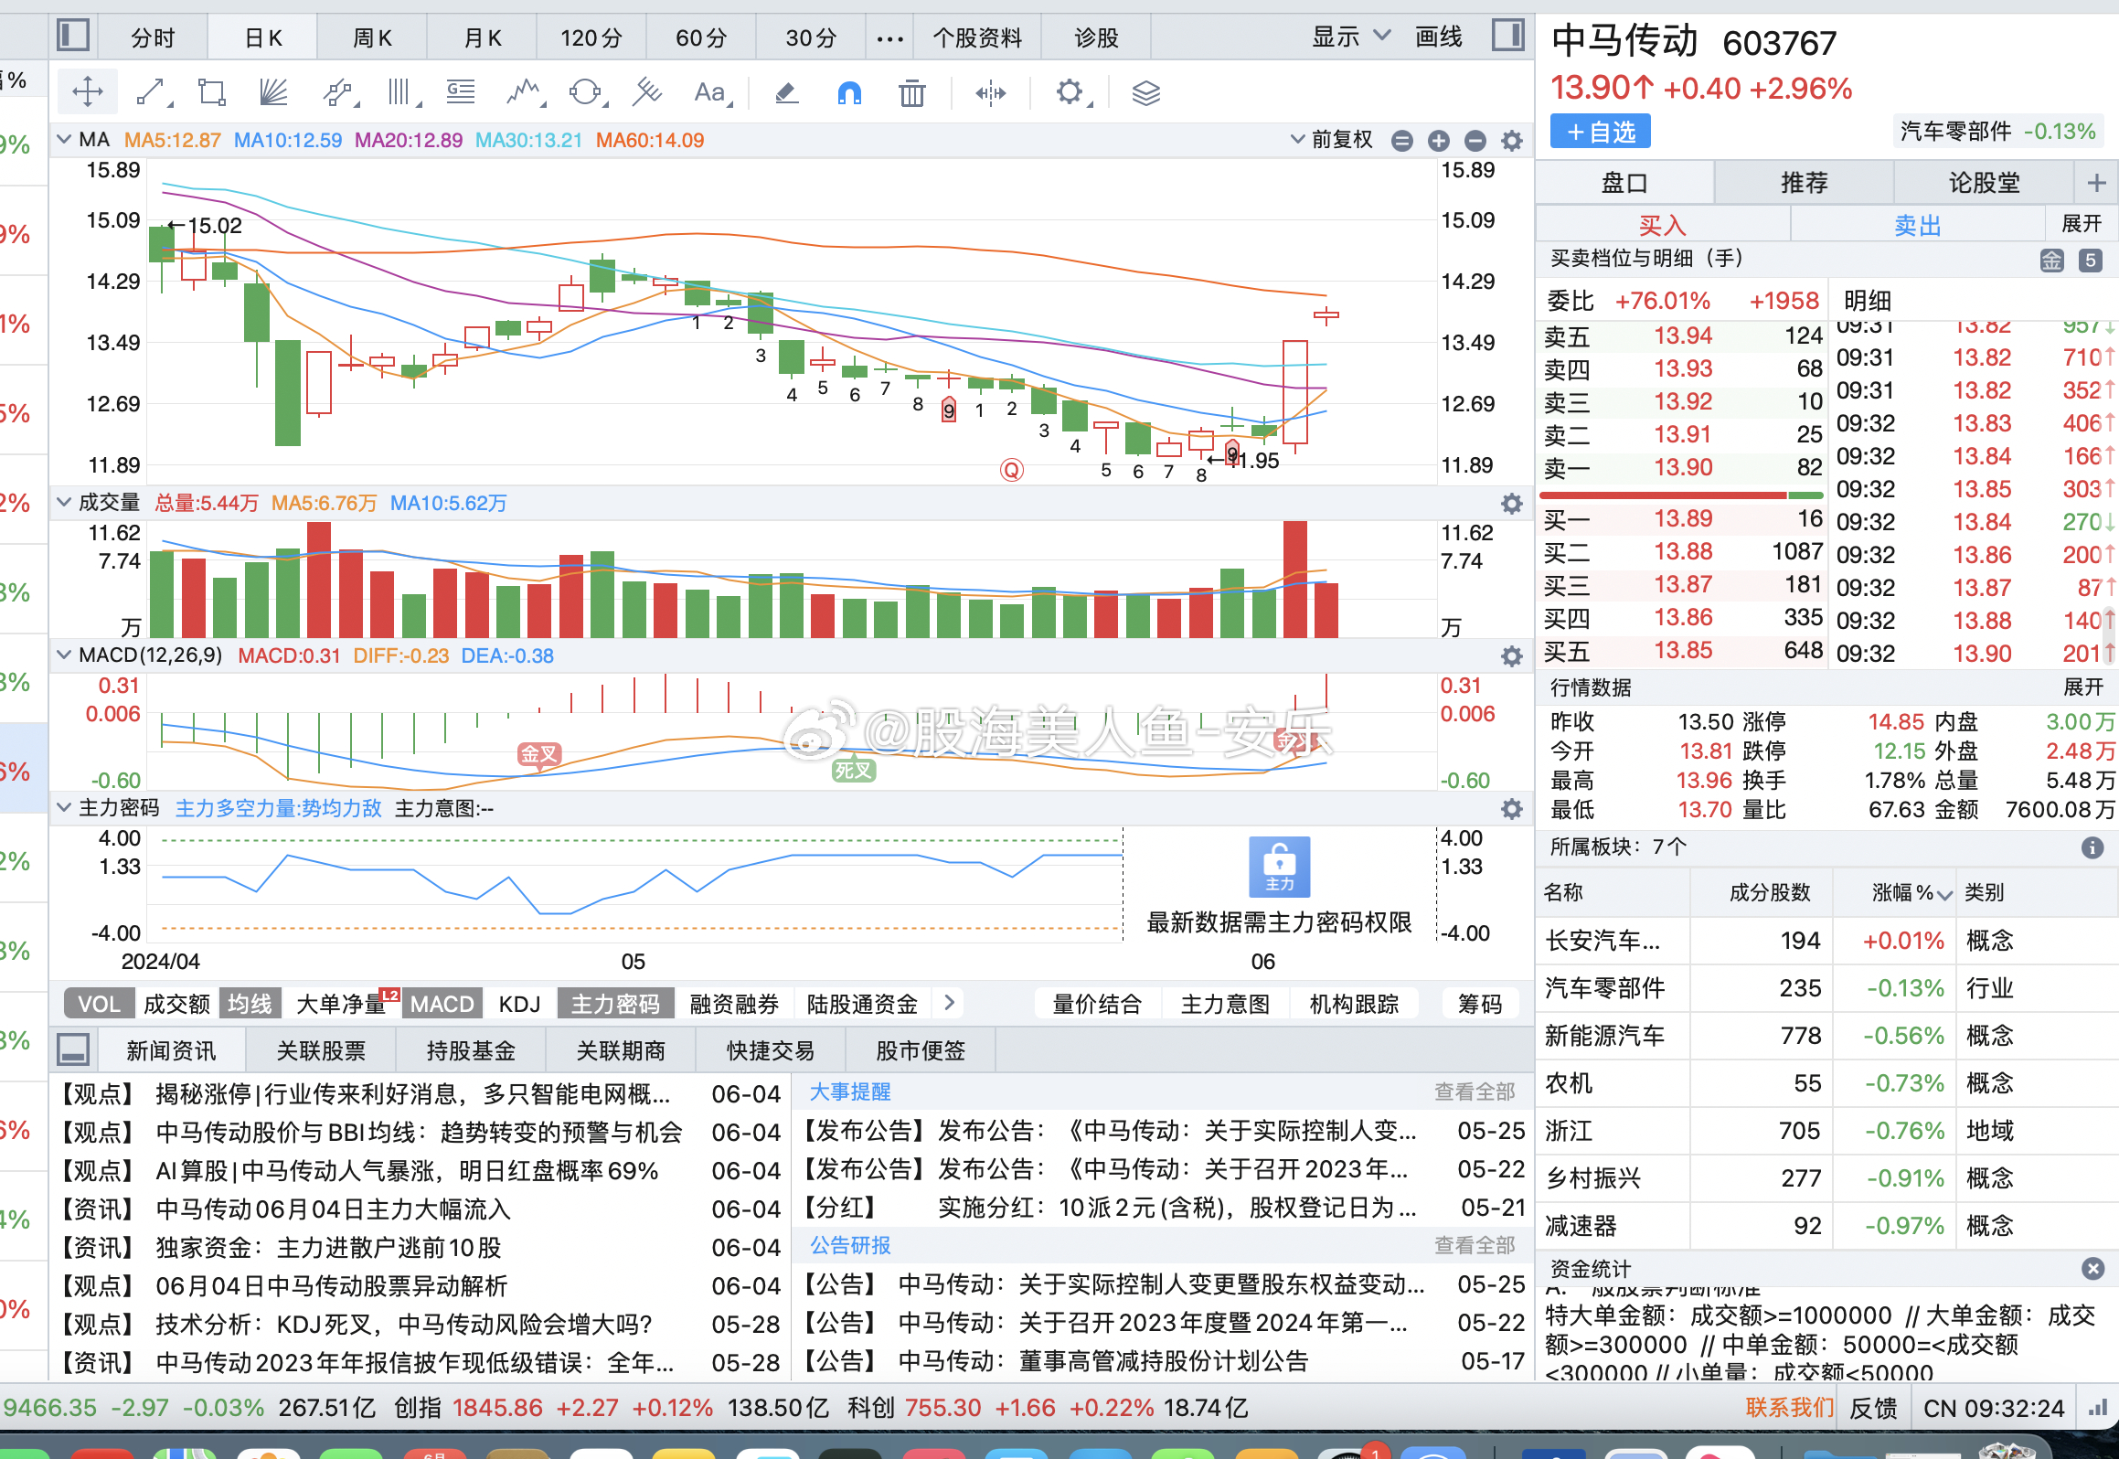This screenshot has width=2119, height=1459.
Task: Switch to 推荐 tab
Action: 1804,183
